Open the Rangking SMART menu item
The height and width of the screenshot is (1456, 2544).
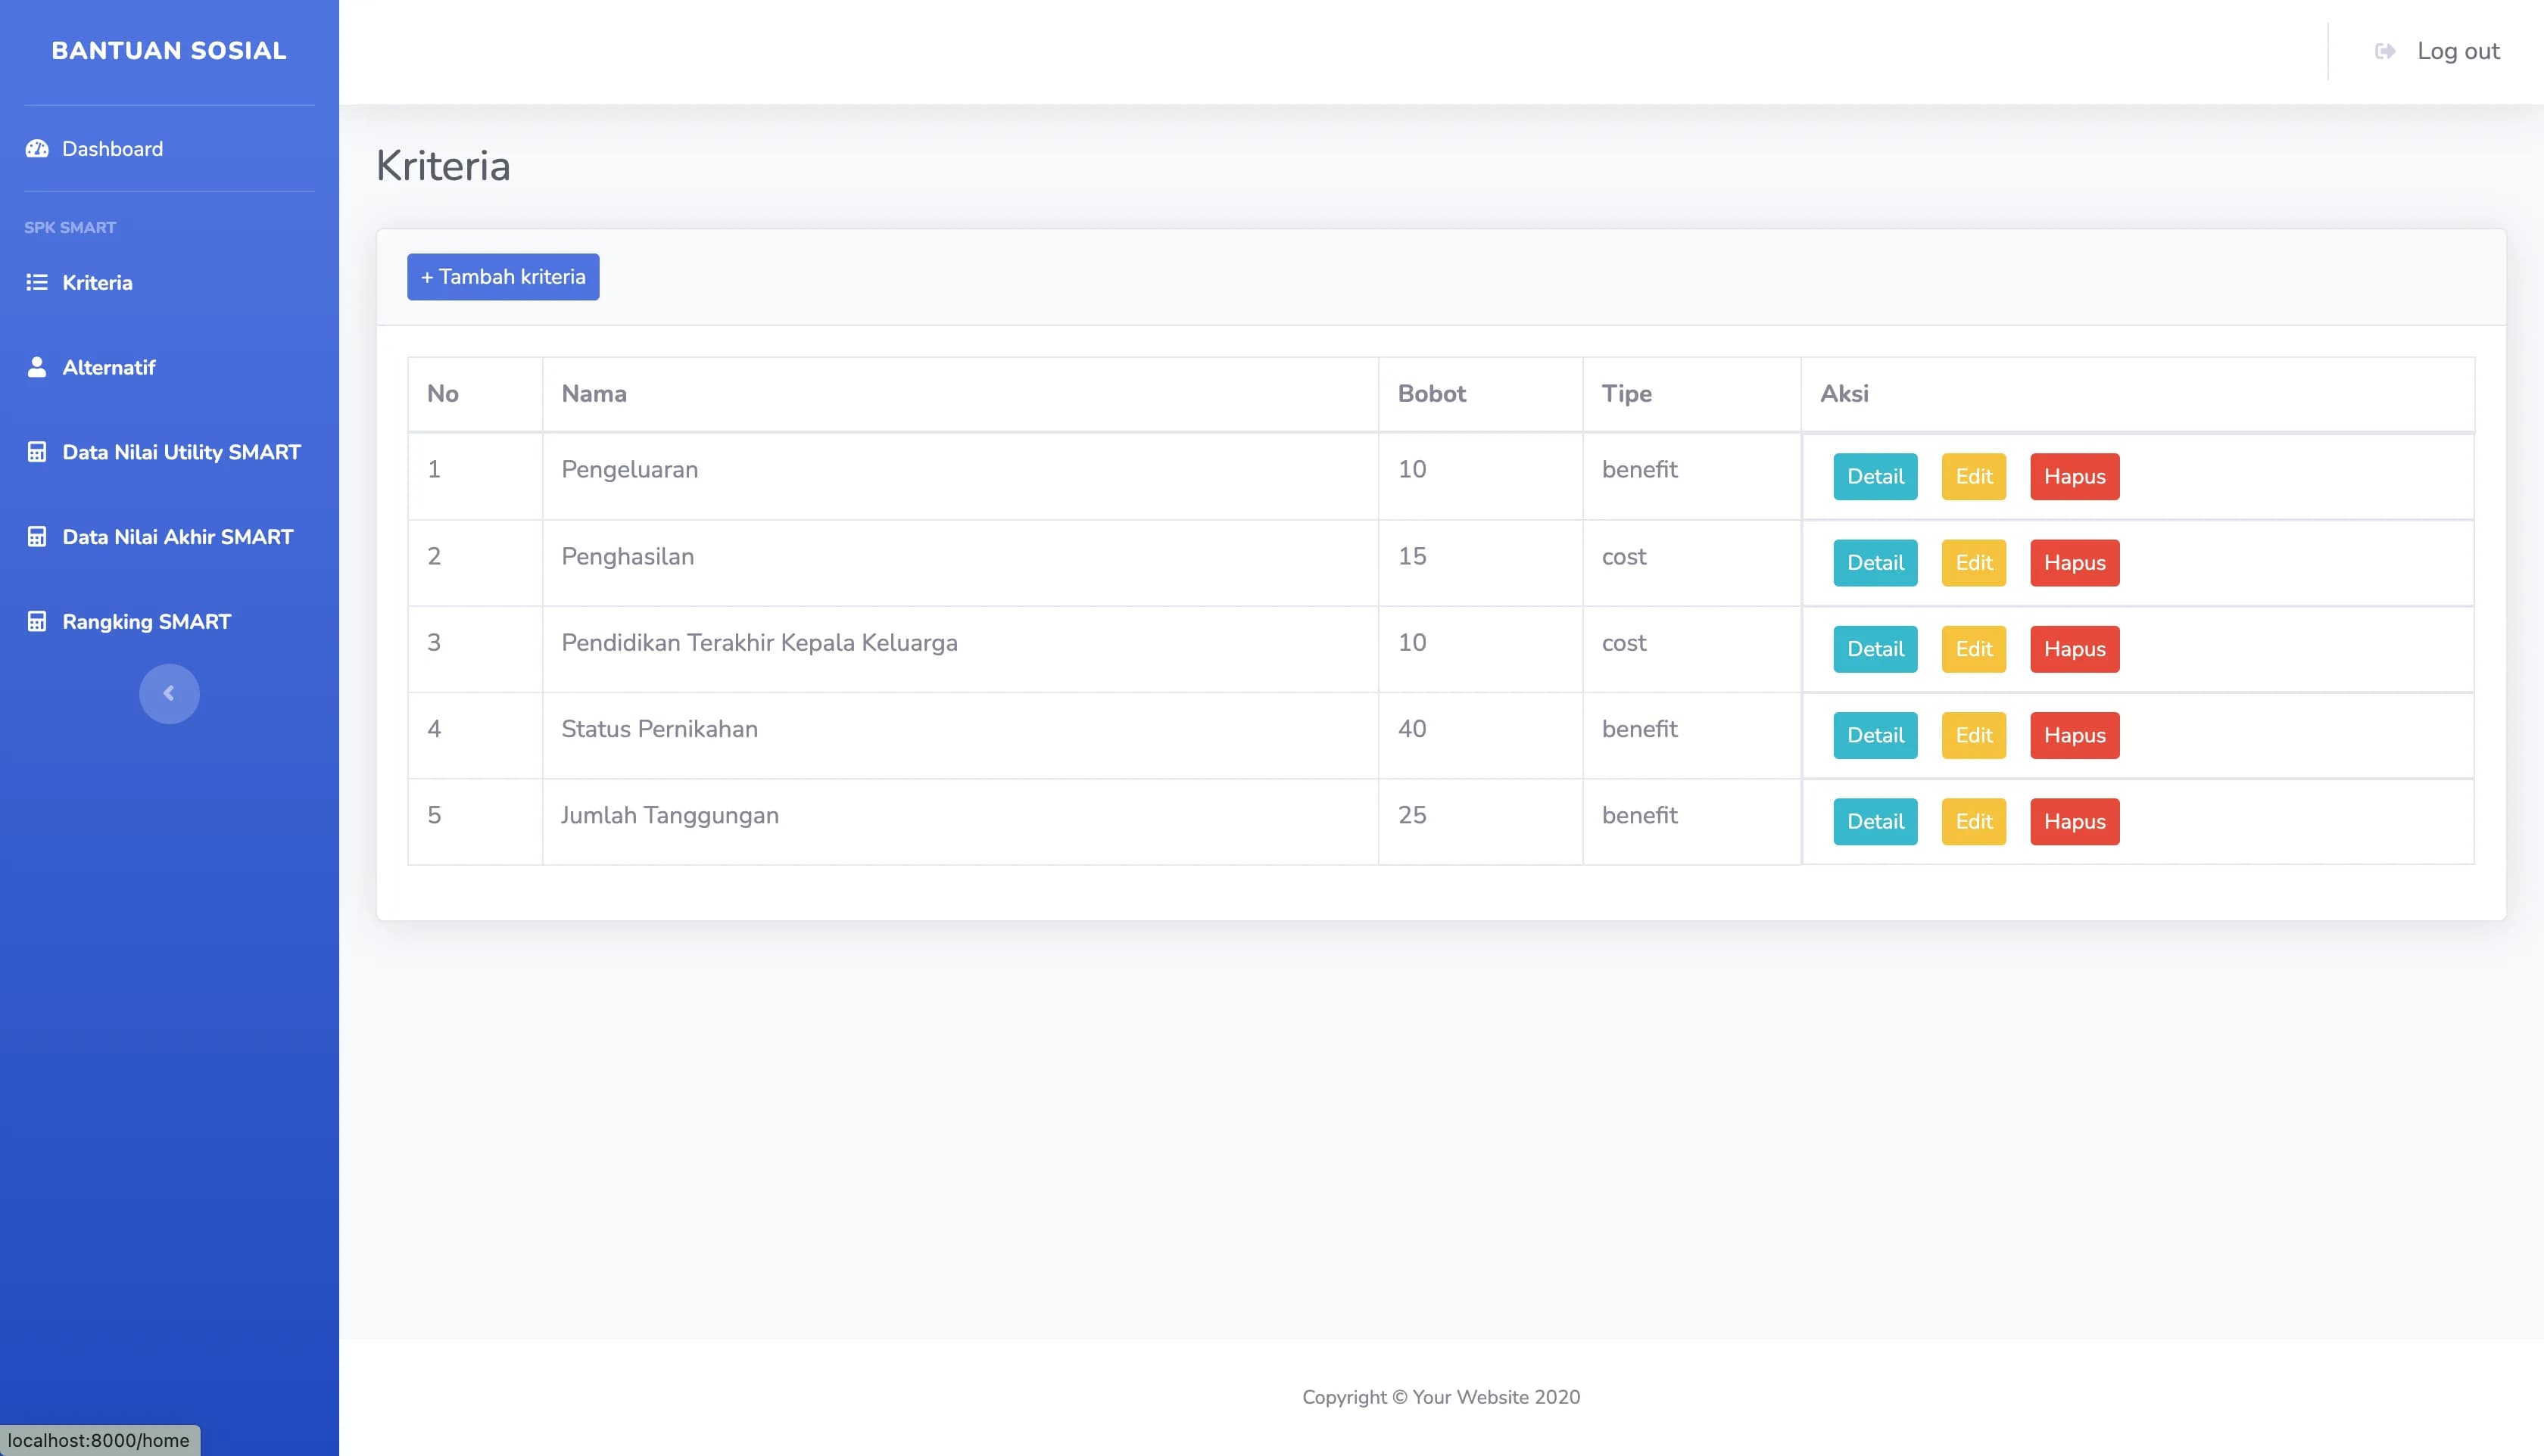coord(146,622)
